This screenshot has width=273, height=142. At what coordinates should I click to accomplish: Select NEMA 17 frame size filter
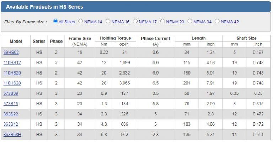[x=135, y=21]
